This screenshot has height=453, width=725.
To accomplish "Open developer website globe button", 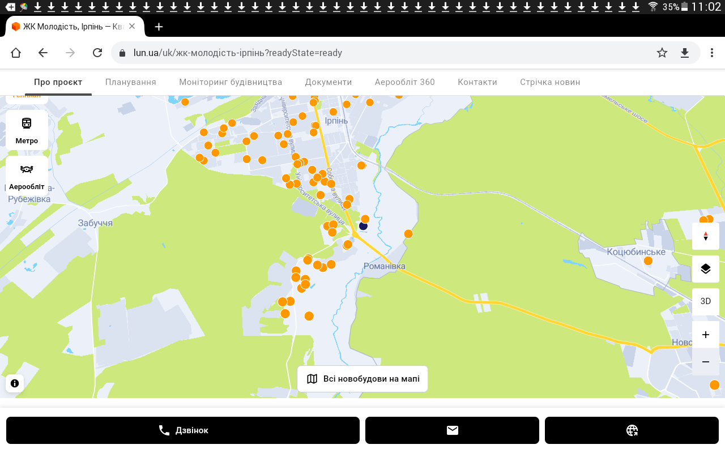I will click(632, 430).
